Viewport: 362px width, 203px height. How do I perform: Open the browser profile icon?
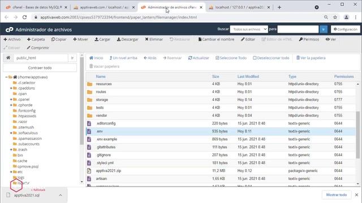point(346,17)
